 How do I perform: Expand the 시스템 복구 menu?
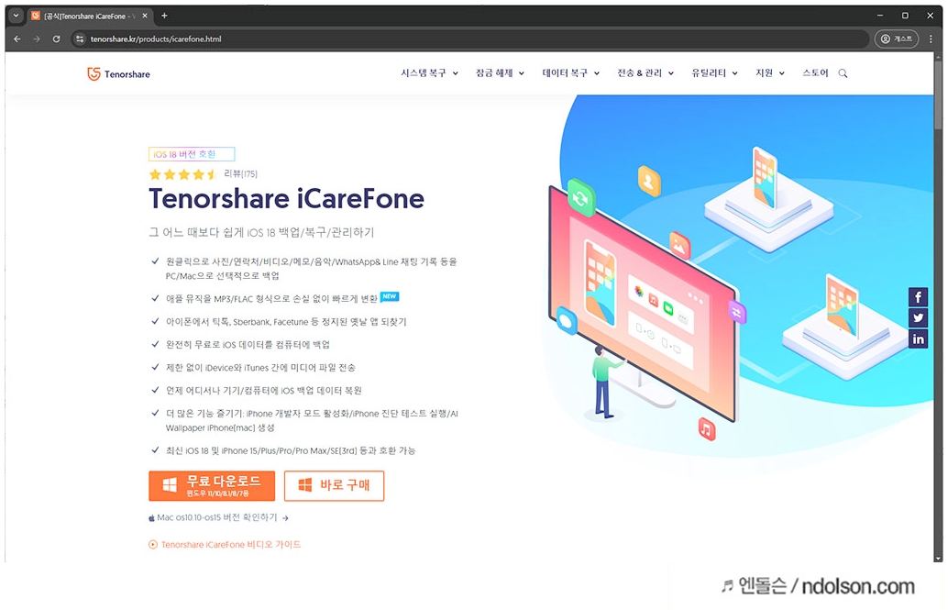click(x=429, y=73)
